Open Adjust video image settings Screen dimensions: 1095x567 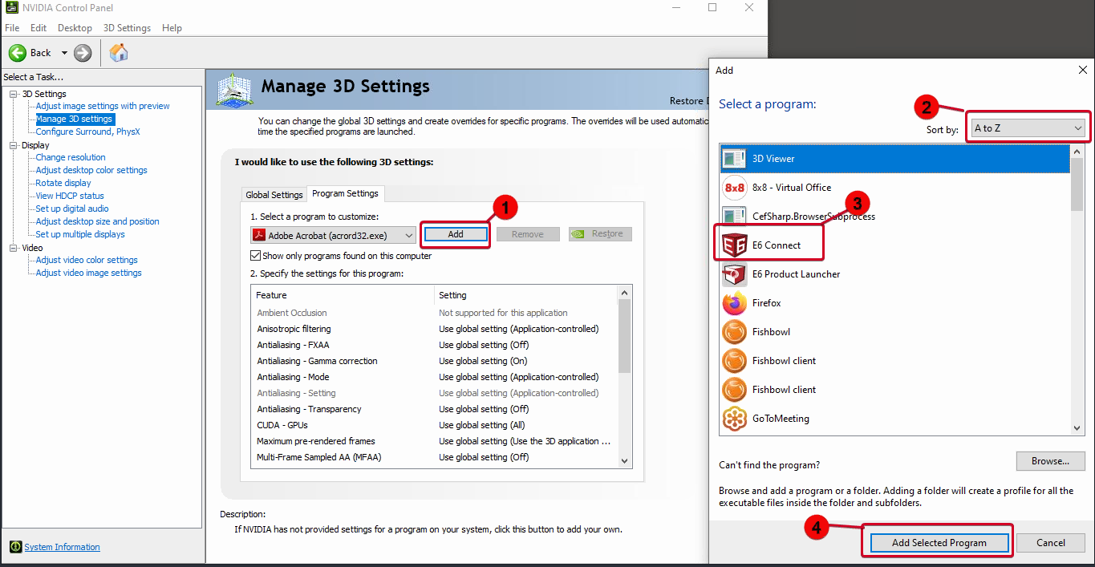pyautogui.click(x=88, y=273)
